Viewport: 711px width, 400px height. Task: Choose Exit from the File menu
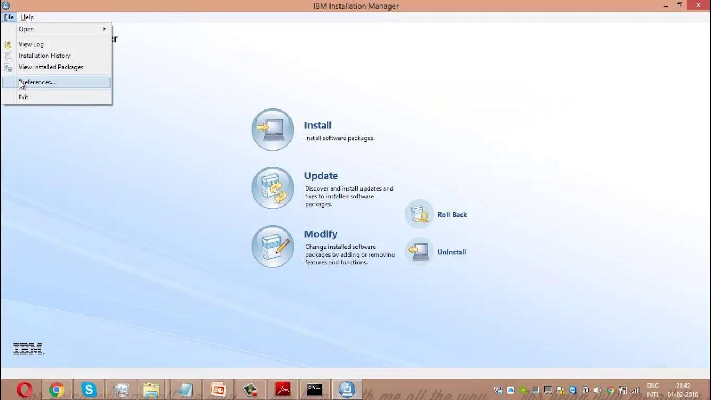coord(57,97)
